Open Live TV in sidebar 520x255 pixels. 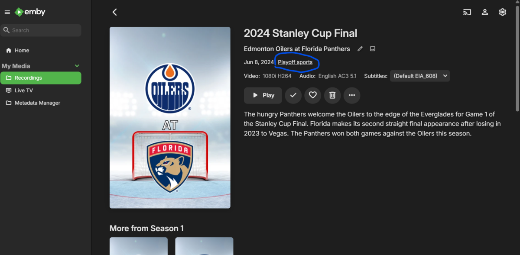(x=23, y=90)
